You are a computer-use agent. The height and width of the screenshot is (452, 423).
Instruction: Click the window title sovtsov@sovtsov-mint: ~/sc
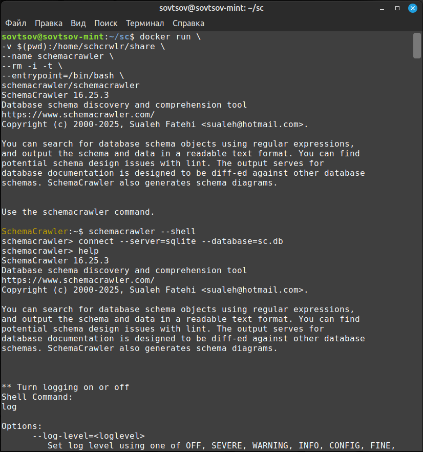pyautogui.click(x=211, y=8)
